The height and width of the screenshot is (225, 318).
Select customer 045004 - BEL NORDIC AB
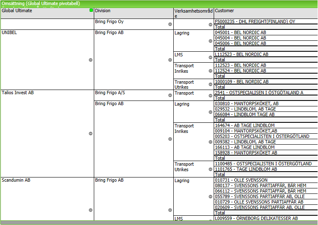(x=266, y=38)
